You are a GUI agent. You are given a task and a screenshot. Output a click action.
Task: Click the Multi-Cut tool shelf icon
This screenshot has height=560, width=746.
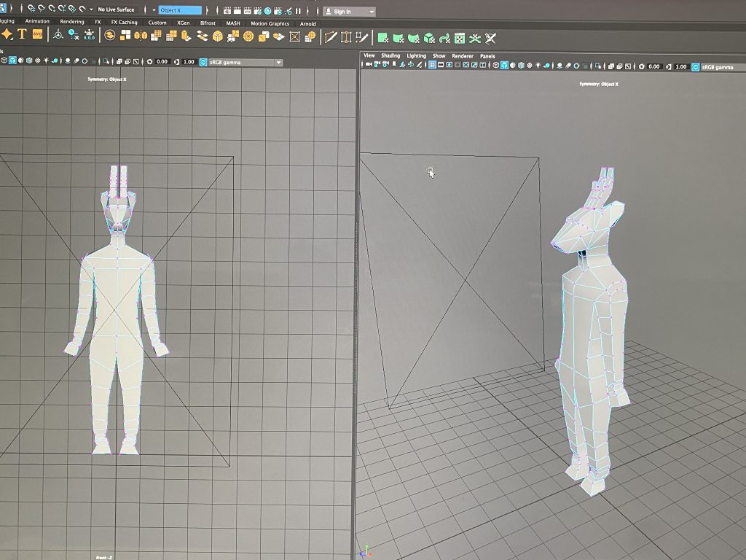pyautogui.click(x=330, y=36)
